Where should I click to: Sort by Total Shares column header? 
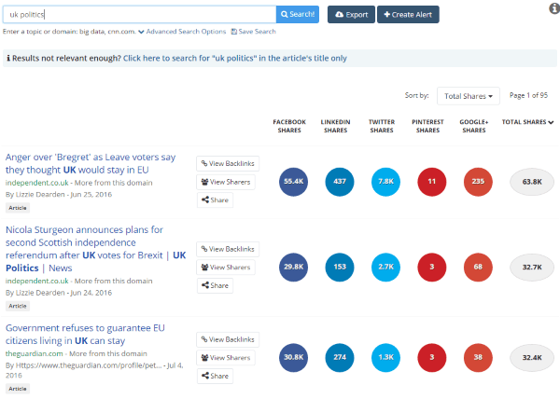tap(527, 122)
